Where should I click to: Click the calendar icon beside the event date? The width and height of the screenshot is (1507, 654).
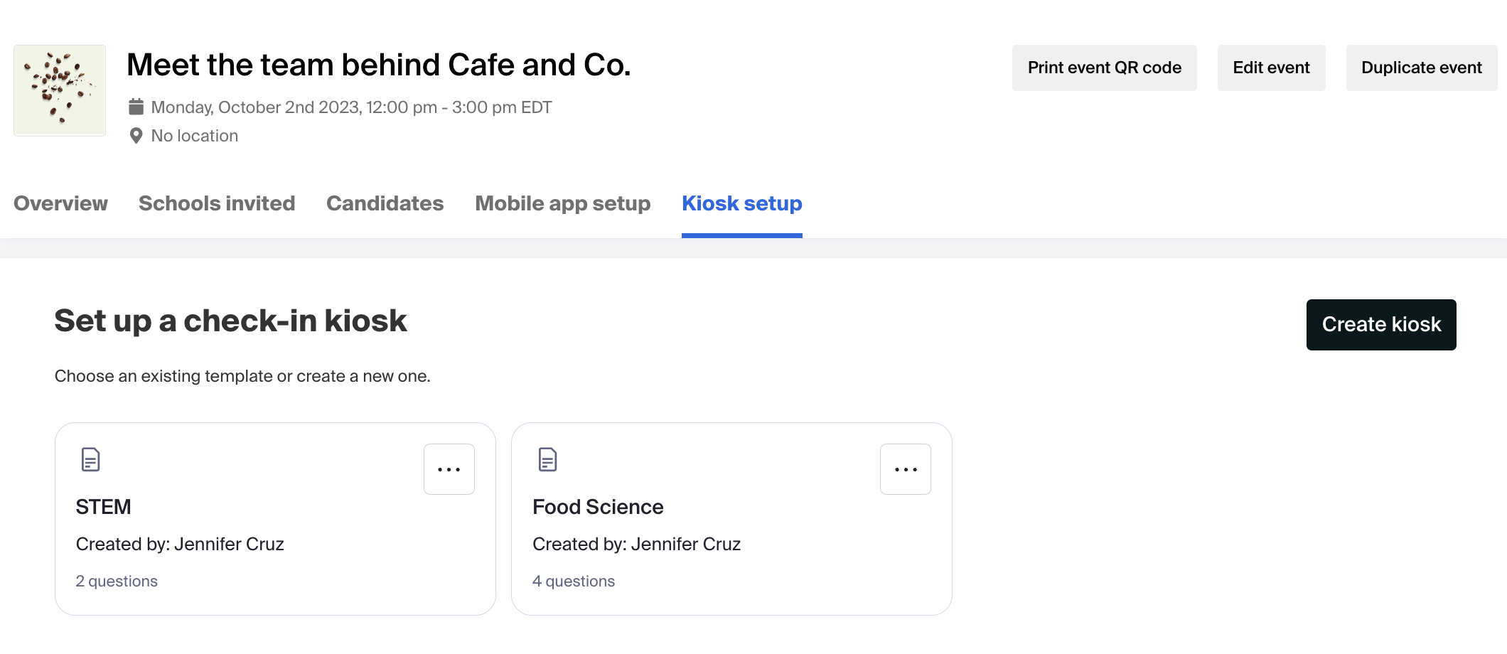pos(136,107)
